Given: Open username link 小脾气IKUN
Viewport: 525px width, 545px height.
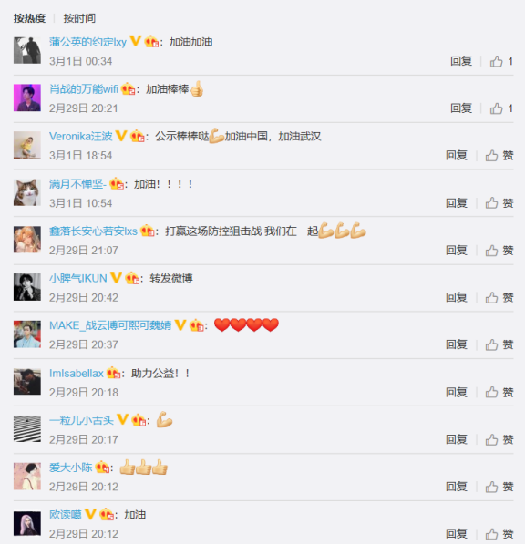Looking at the screenshot, I should click(77, 278).
